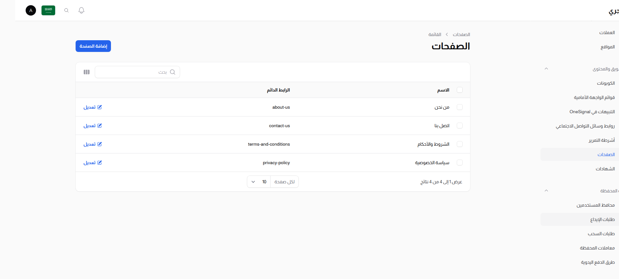Toggle table columns icon
The height and width of the screenshot is (279, 619).
87,72
